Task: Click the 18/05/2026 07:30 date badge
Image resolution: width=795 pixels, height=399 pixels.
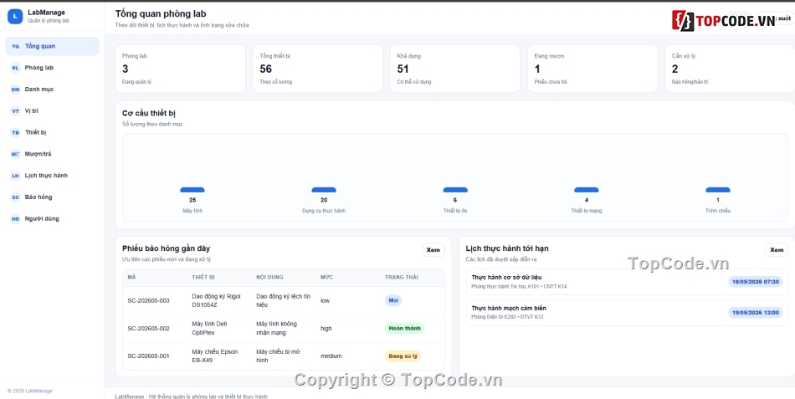Action: pos(755,282)
